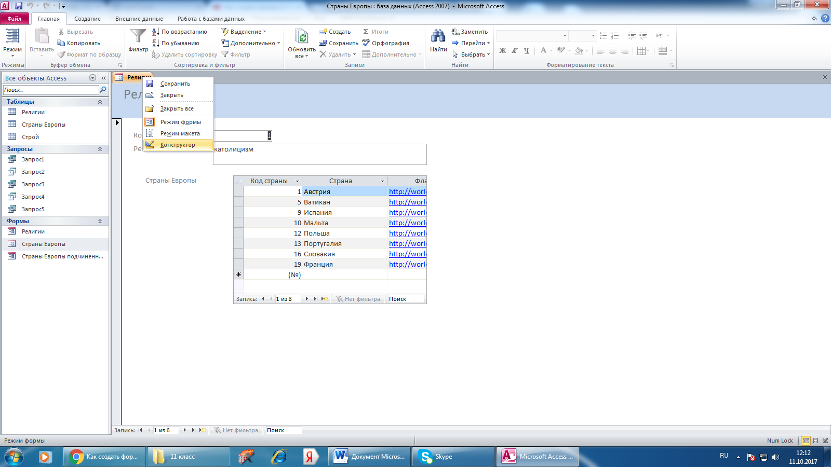
Task: Click the subform Поиск search box
Action: click(405, 299)
